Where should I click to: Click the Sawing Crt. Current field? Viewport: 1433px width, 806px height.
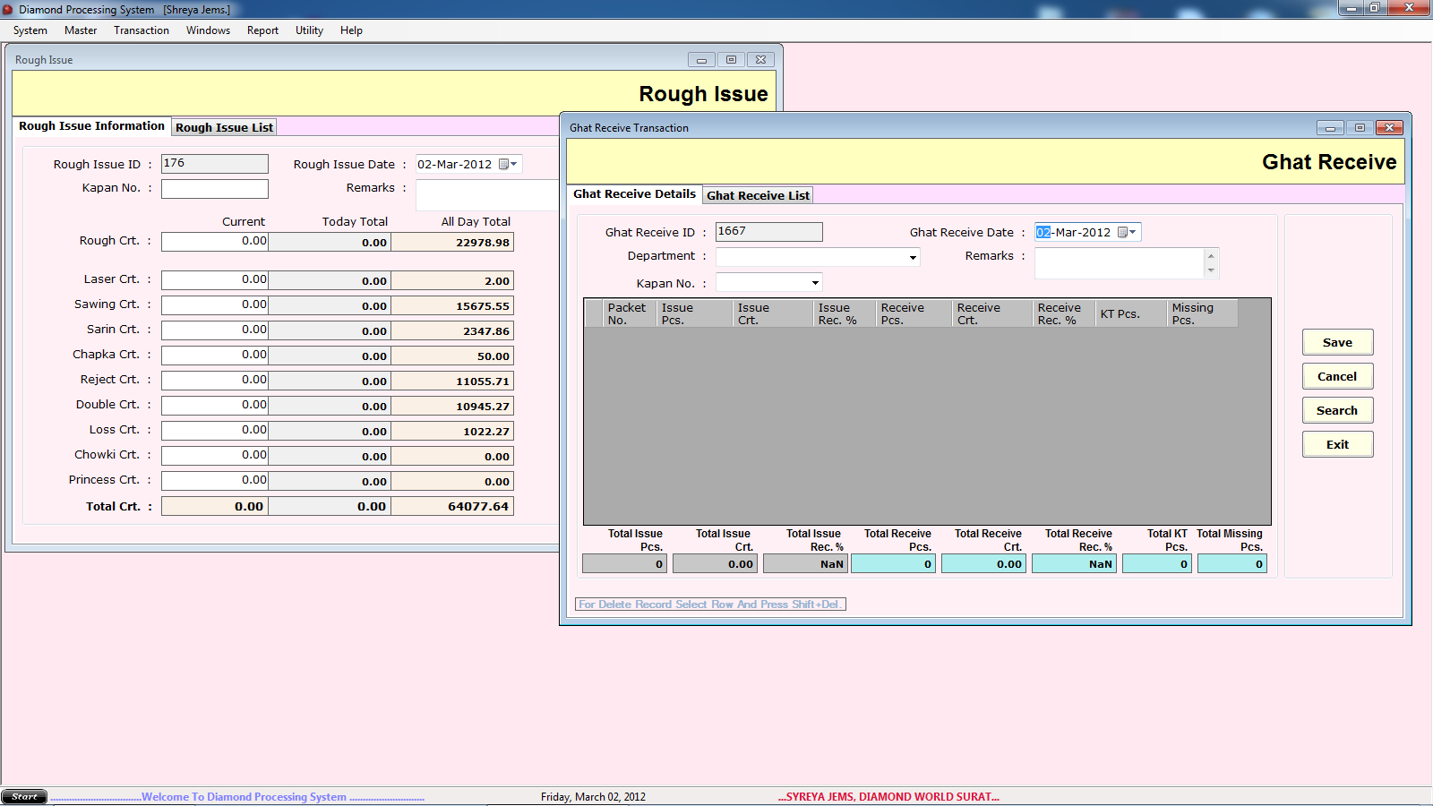[215, 304]
